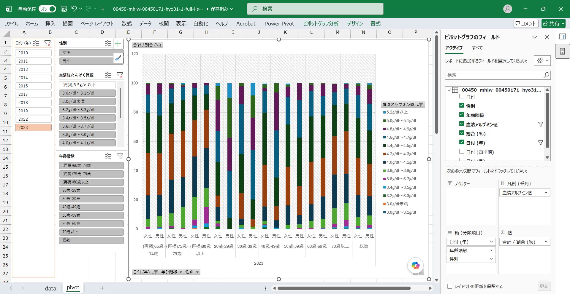Viewport: 570px width, 294px height.
Task: Enable レイアウトの更新を保留する checkbox
Action: pyautogui.click(x=450, y=286)
